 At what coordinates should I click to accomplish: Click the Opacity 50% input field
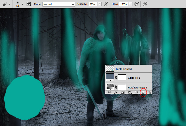coord(93,4)
